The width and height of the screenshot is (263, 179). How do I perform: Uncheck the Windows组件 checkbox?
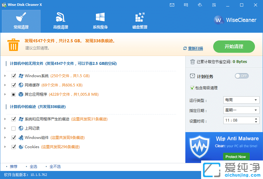13,138
